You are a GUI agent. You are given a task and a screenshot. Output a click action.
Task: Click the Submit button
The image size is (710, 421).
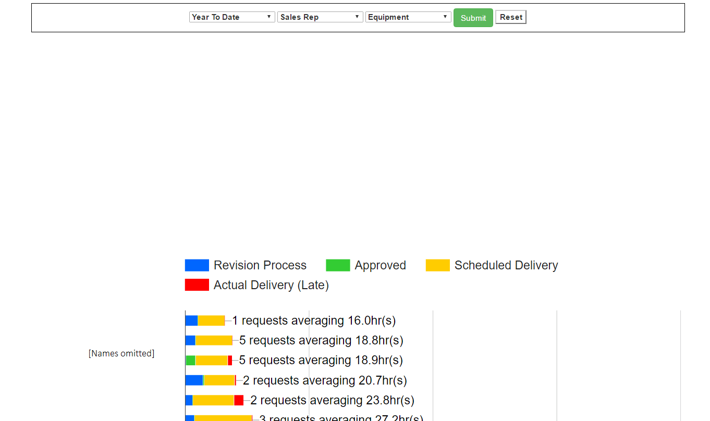click(x=472, y=17)
